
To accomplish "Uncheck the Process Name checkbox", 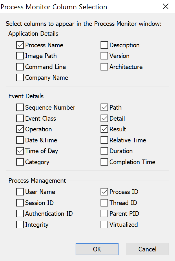I will click(x=20, y=45).
